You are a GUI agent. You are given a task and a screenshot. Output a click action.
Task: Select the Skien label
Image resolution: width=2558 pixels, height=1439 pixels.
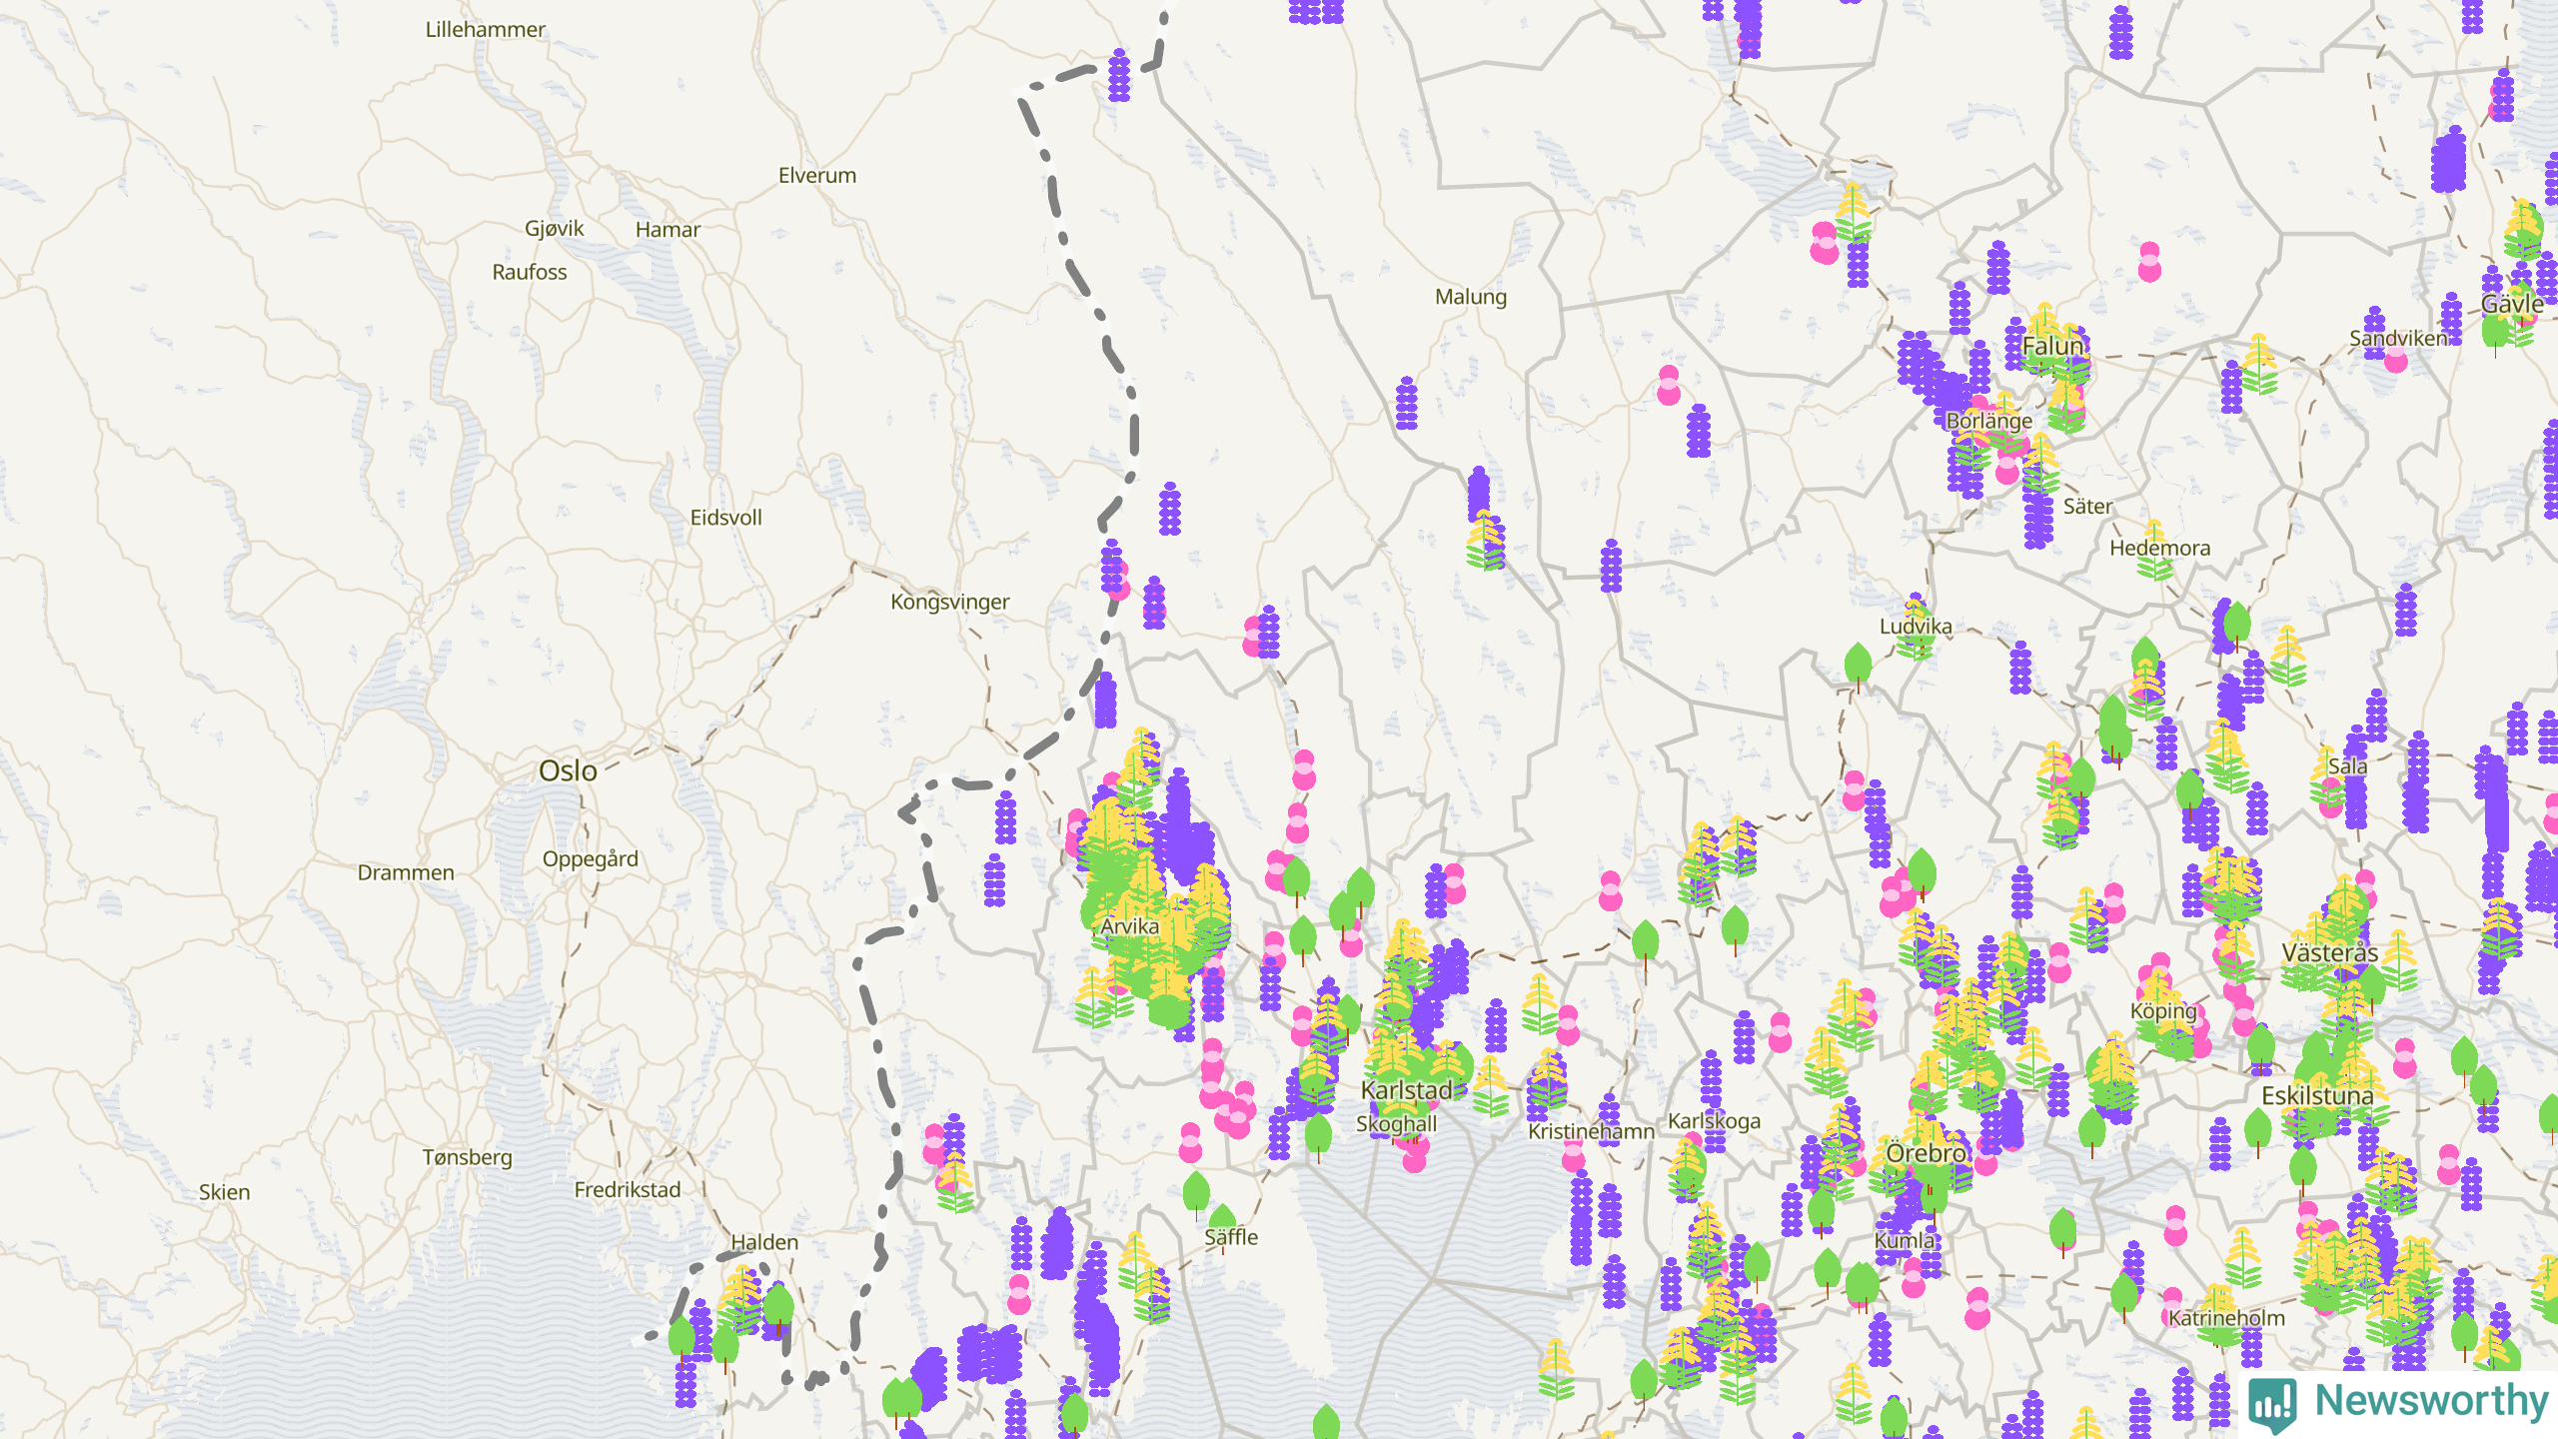point(224,1192)
